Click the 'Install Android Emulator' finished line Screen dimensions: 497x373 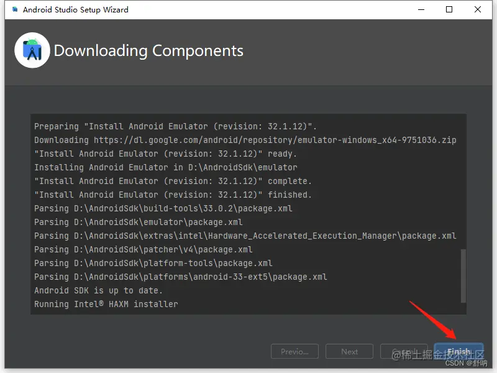click(x=173, y=195)
